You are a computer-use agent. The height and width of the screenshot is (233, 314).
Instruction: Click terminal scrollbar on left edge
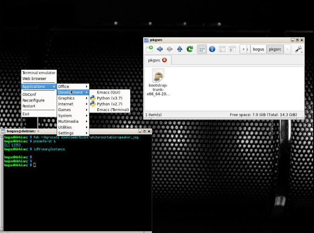coord(1,183)
